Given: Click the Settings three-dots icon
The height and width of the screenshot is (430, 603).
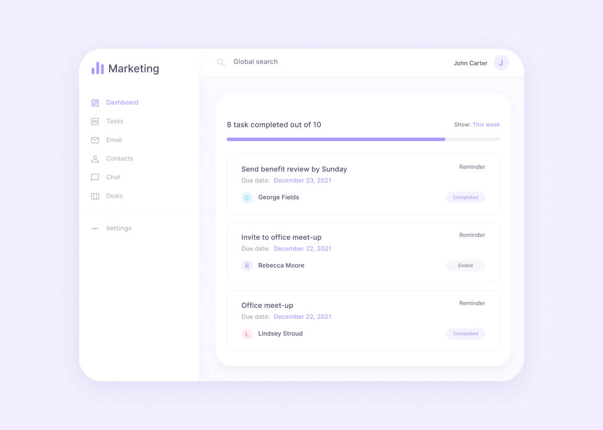Looking at the screenshot, I should (x=95, y=229).
